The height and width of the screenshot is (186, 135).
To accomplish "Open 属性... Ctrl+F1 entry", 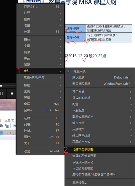I will [x=40, y=137].
